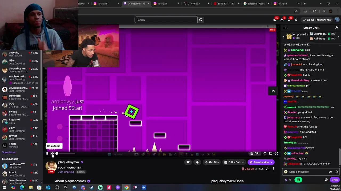Open a new browser tab
This screenshot has width=341, height=191.
305,3
